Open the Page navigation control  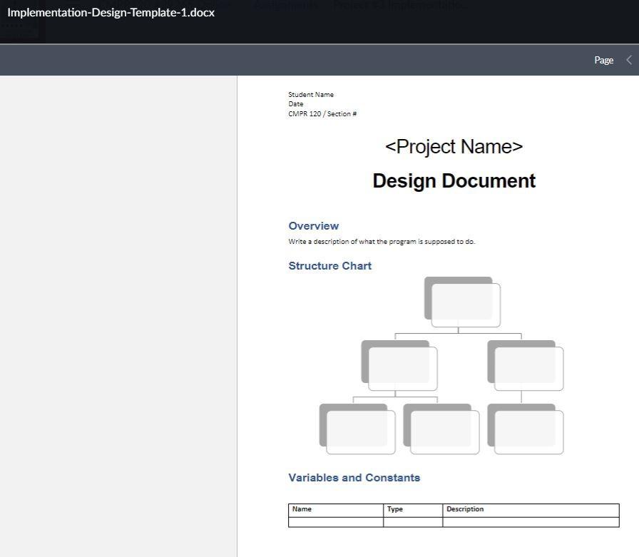pyautogui.click(x=603, y=60)
